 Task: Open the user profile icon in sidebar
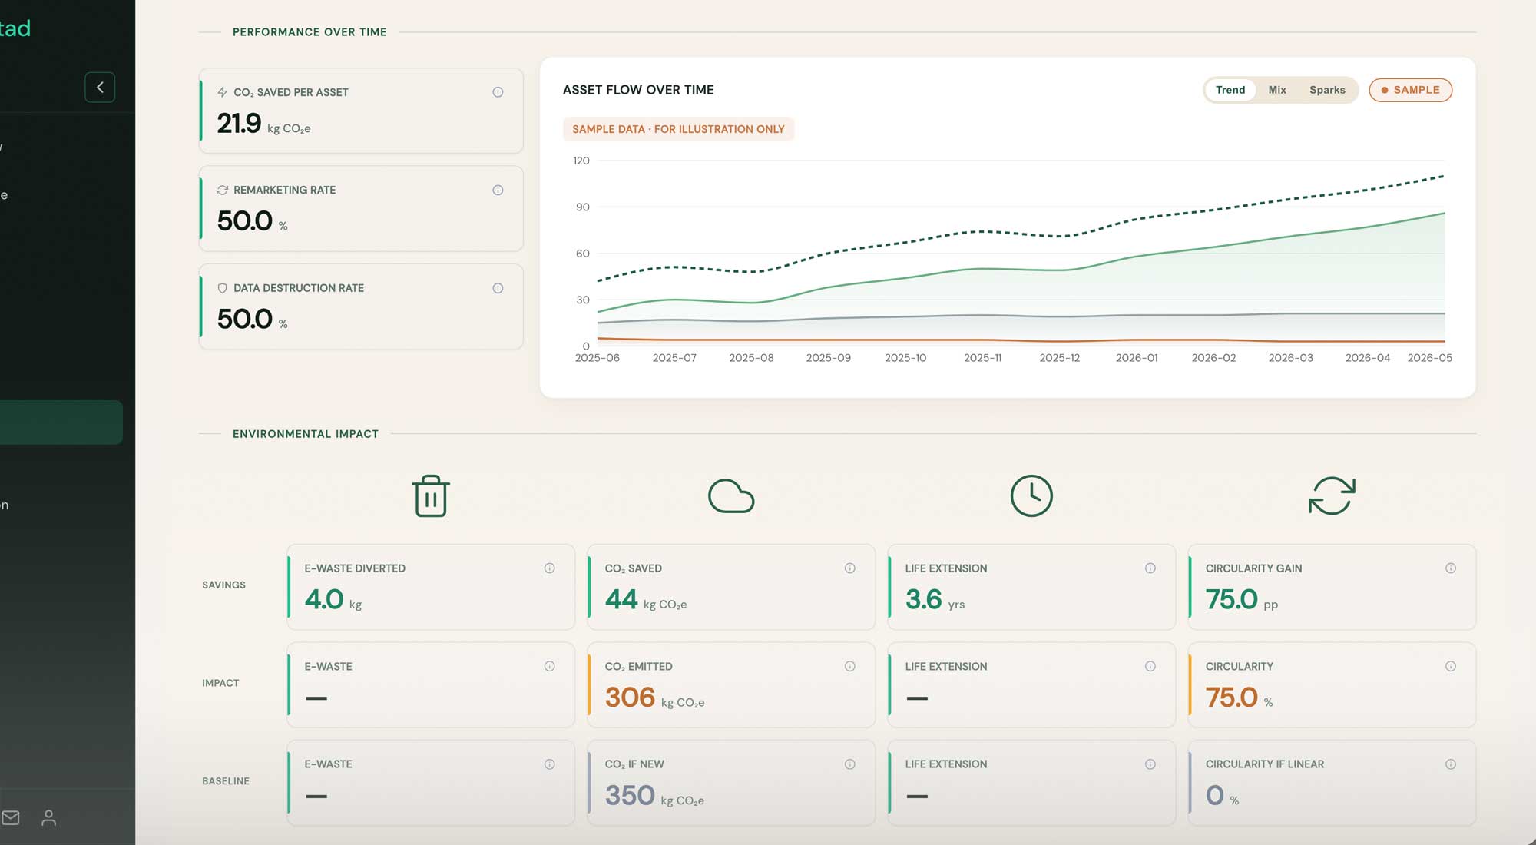[x=49, y=818]
